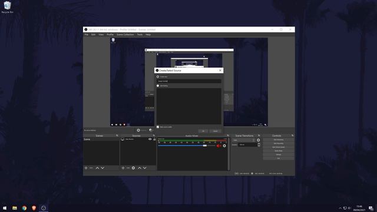Screen dimensions: 377x212
Task: Increase transition Duration with the up arrow
Action: coord(259,144)
